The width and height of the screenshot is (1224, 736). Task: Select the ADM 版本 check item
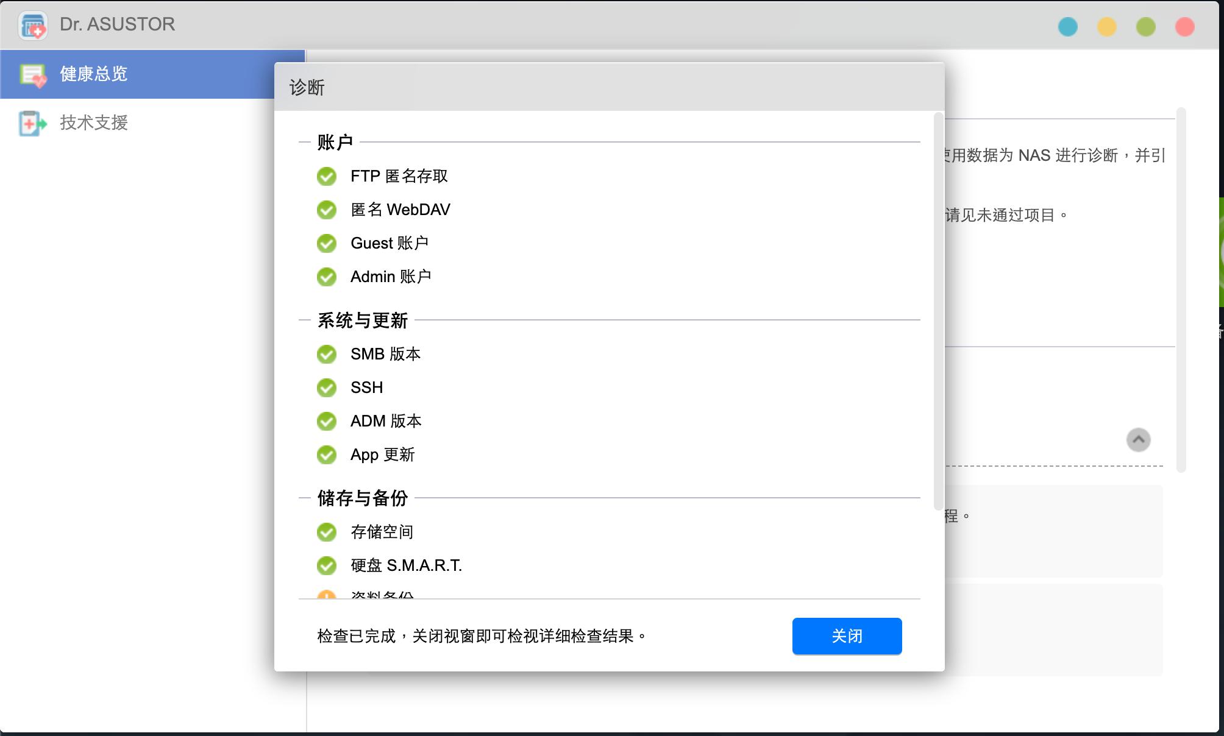pyautogui.click(x=386, y=421)
